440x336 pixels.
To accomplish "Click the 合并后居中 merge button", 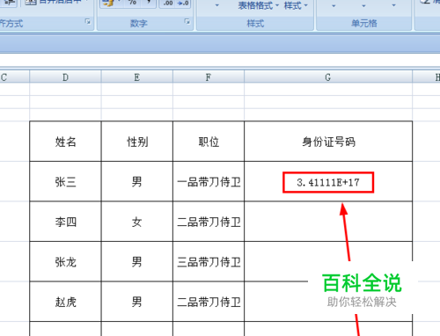I will pos(55,3).
